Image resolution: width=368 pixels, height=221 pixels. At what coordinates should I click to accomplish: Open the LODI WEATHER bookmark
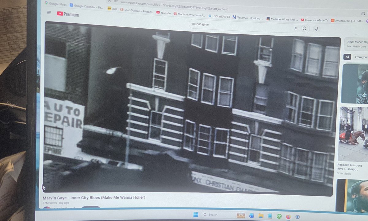(x=219, y=16)
